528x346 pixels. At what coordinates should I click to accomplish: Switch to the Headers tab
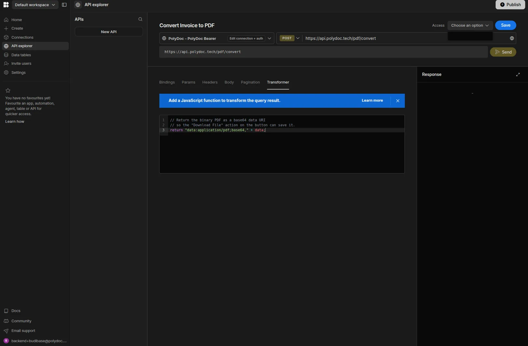click(x=210, y=82)
